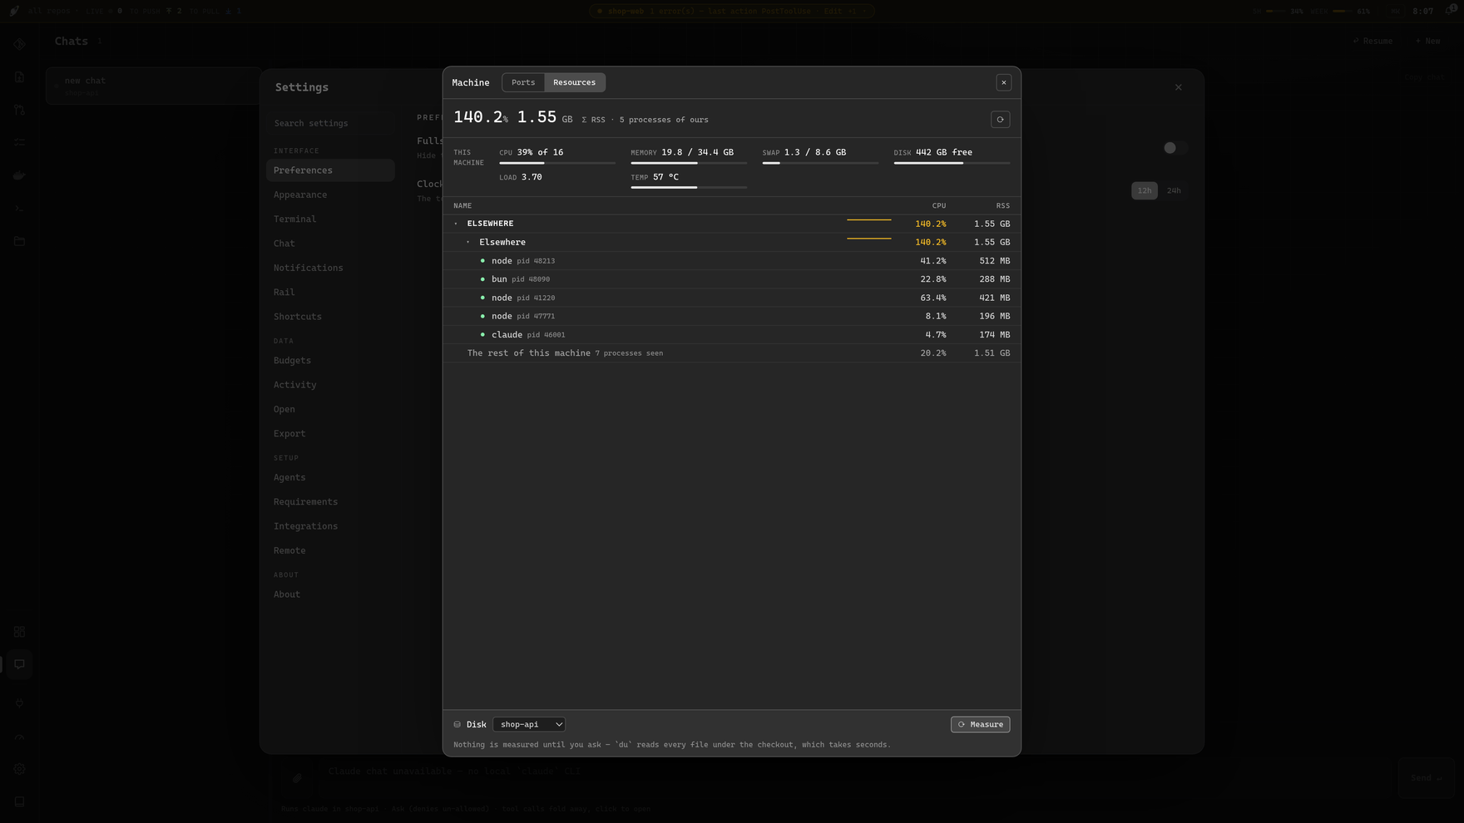Click the Measure disk button

click(x=980, y=724)
